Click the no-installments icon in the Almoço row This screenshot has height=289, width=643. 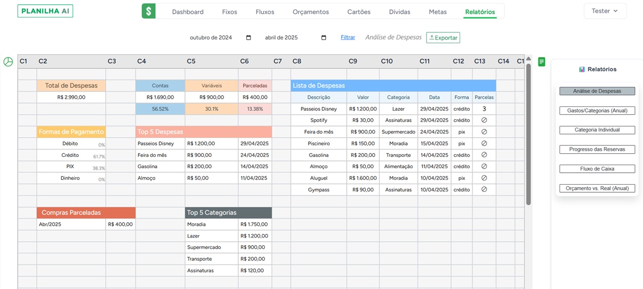pos(484,167)
